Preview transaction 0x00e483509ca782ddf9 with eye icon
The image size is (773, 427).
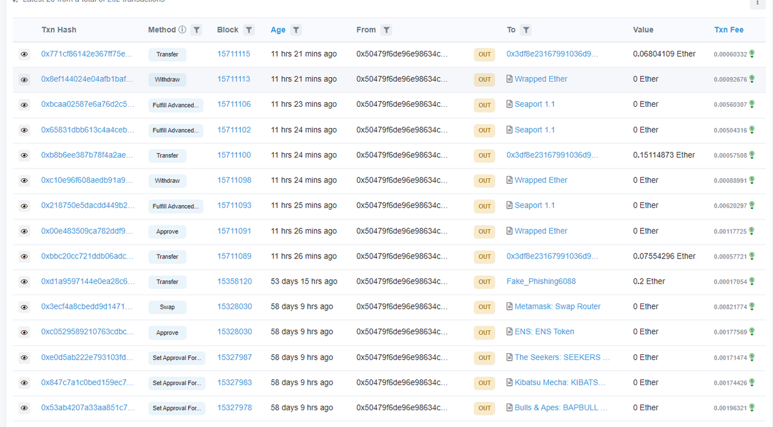(x=24, y=232)
